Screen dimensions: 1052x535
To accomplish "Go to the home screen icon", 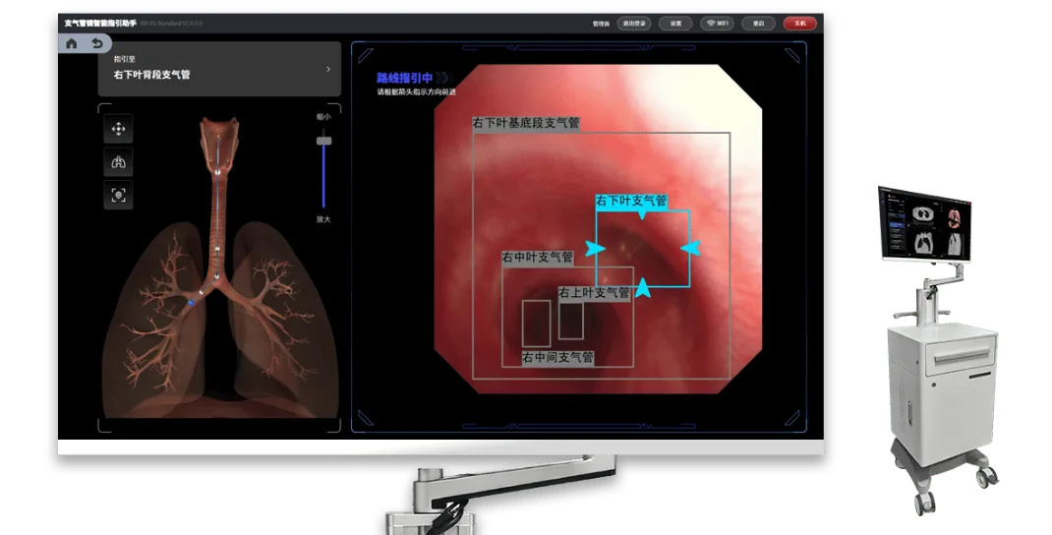I will 72,43.
